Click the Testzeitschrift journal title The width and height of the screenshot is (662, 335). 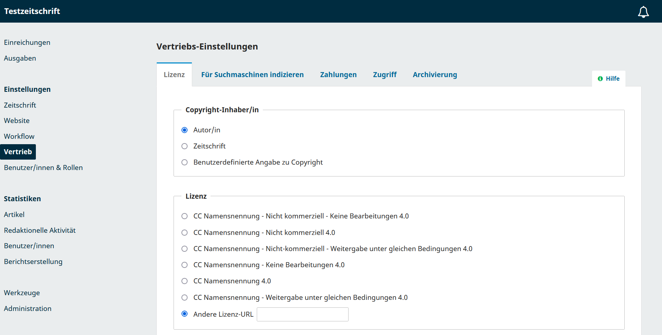point(32,11)
